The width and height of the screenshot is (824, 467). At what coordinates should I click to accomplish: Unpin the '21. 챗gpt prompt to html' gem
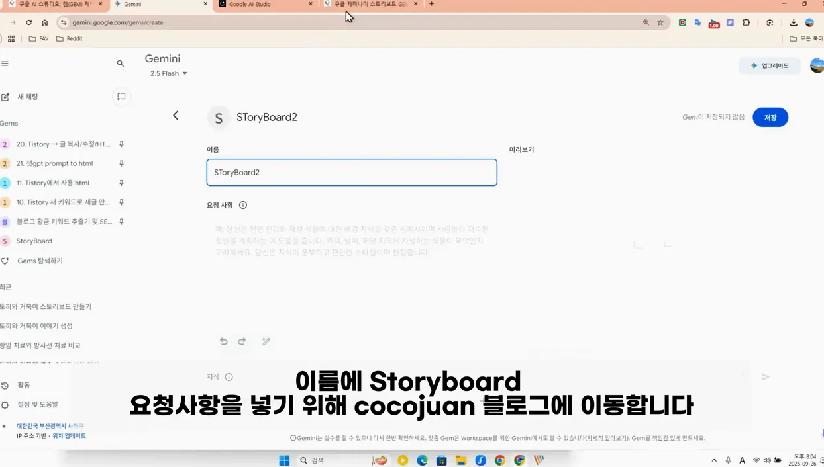pyautogui.click(x=121, y=163)
